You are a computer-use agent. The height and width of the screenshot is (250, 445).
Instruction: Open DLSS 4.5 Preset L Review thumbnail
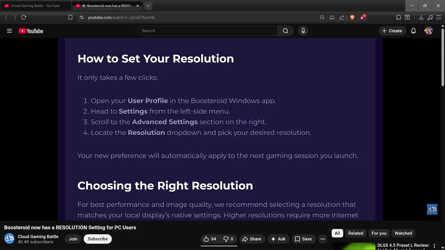click(354, 246)
